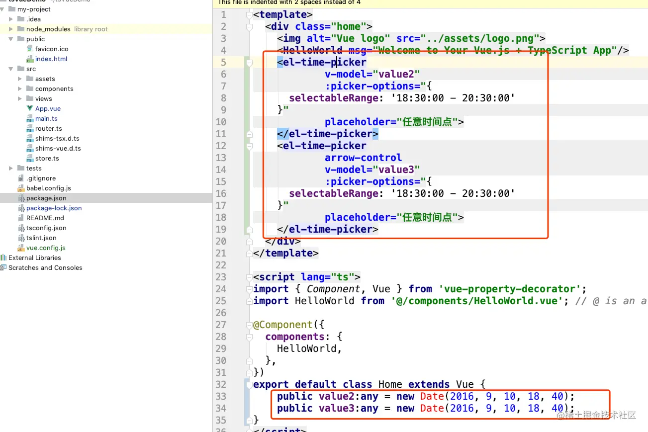Click the TypeScript icon of router.ts
The height and width of the screenshot is (432, 648).
(x=30, y=129)
